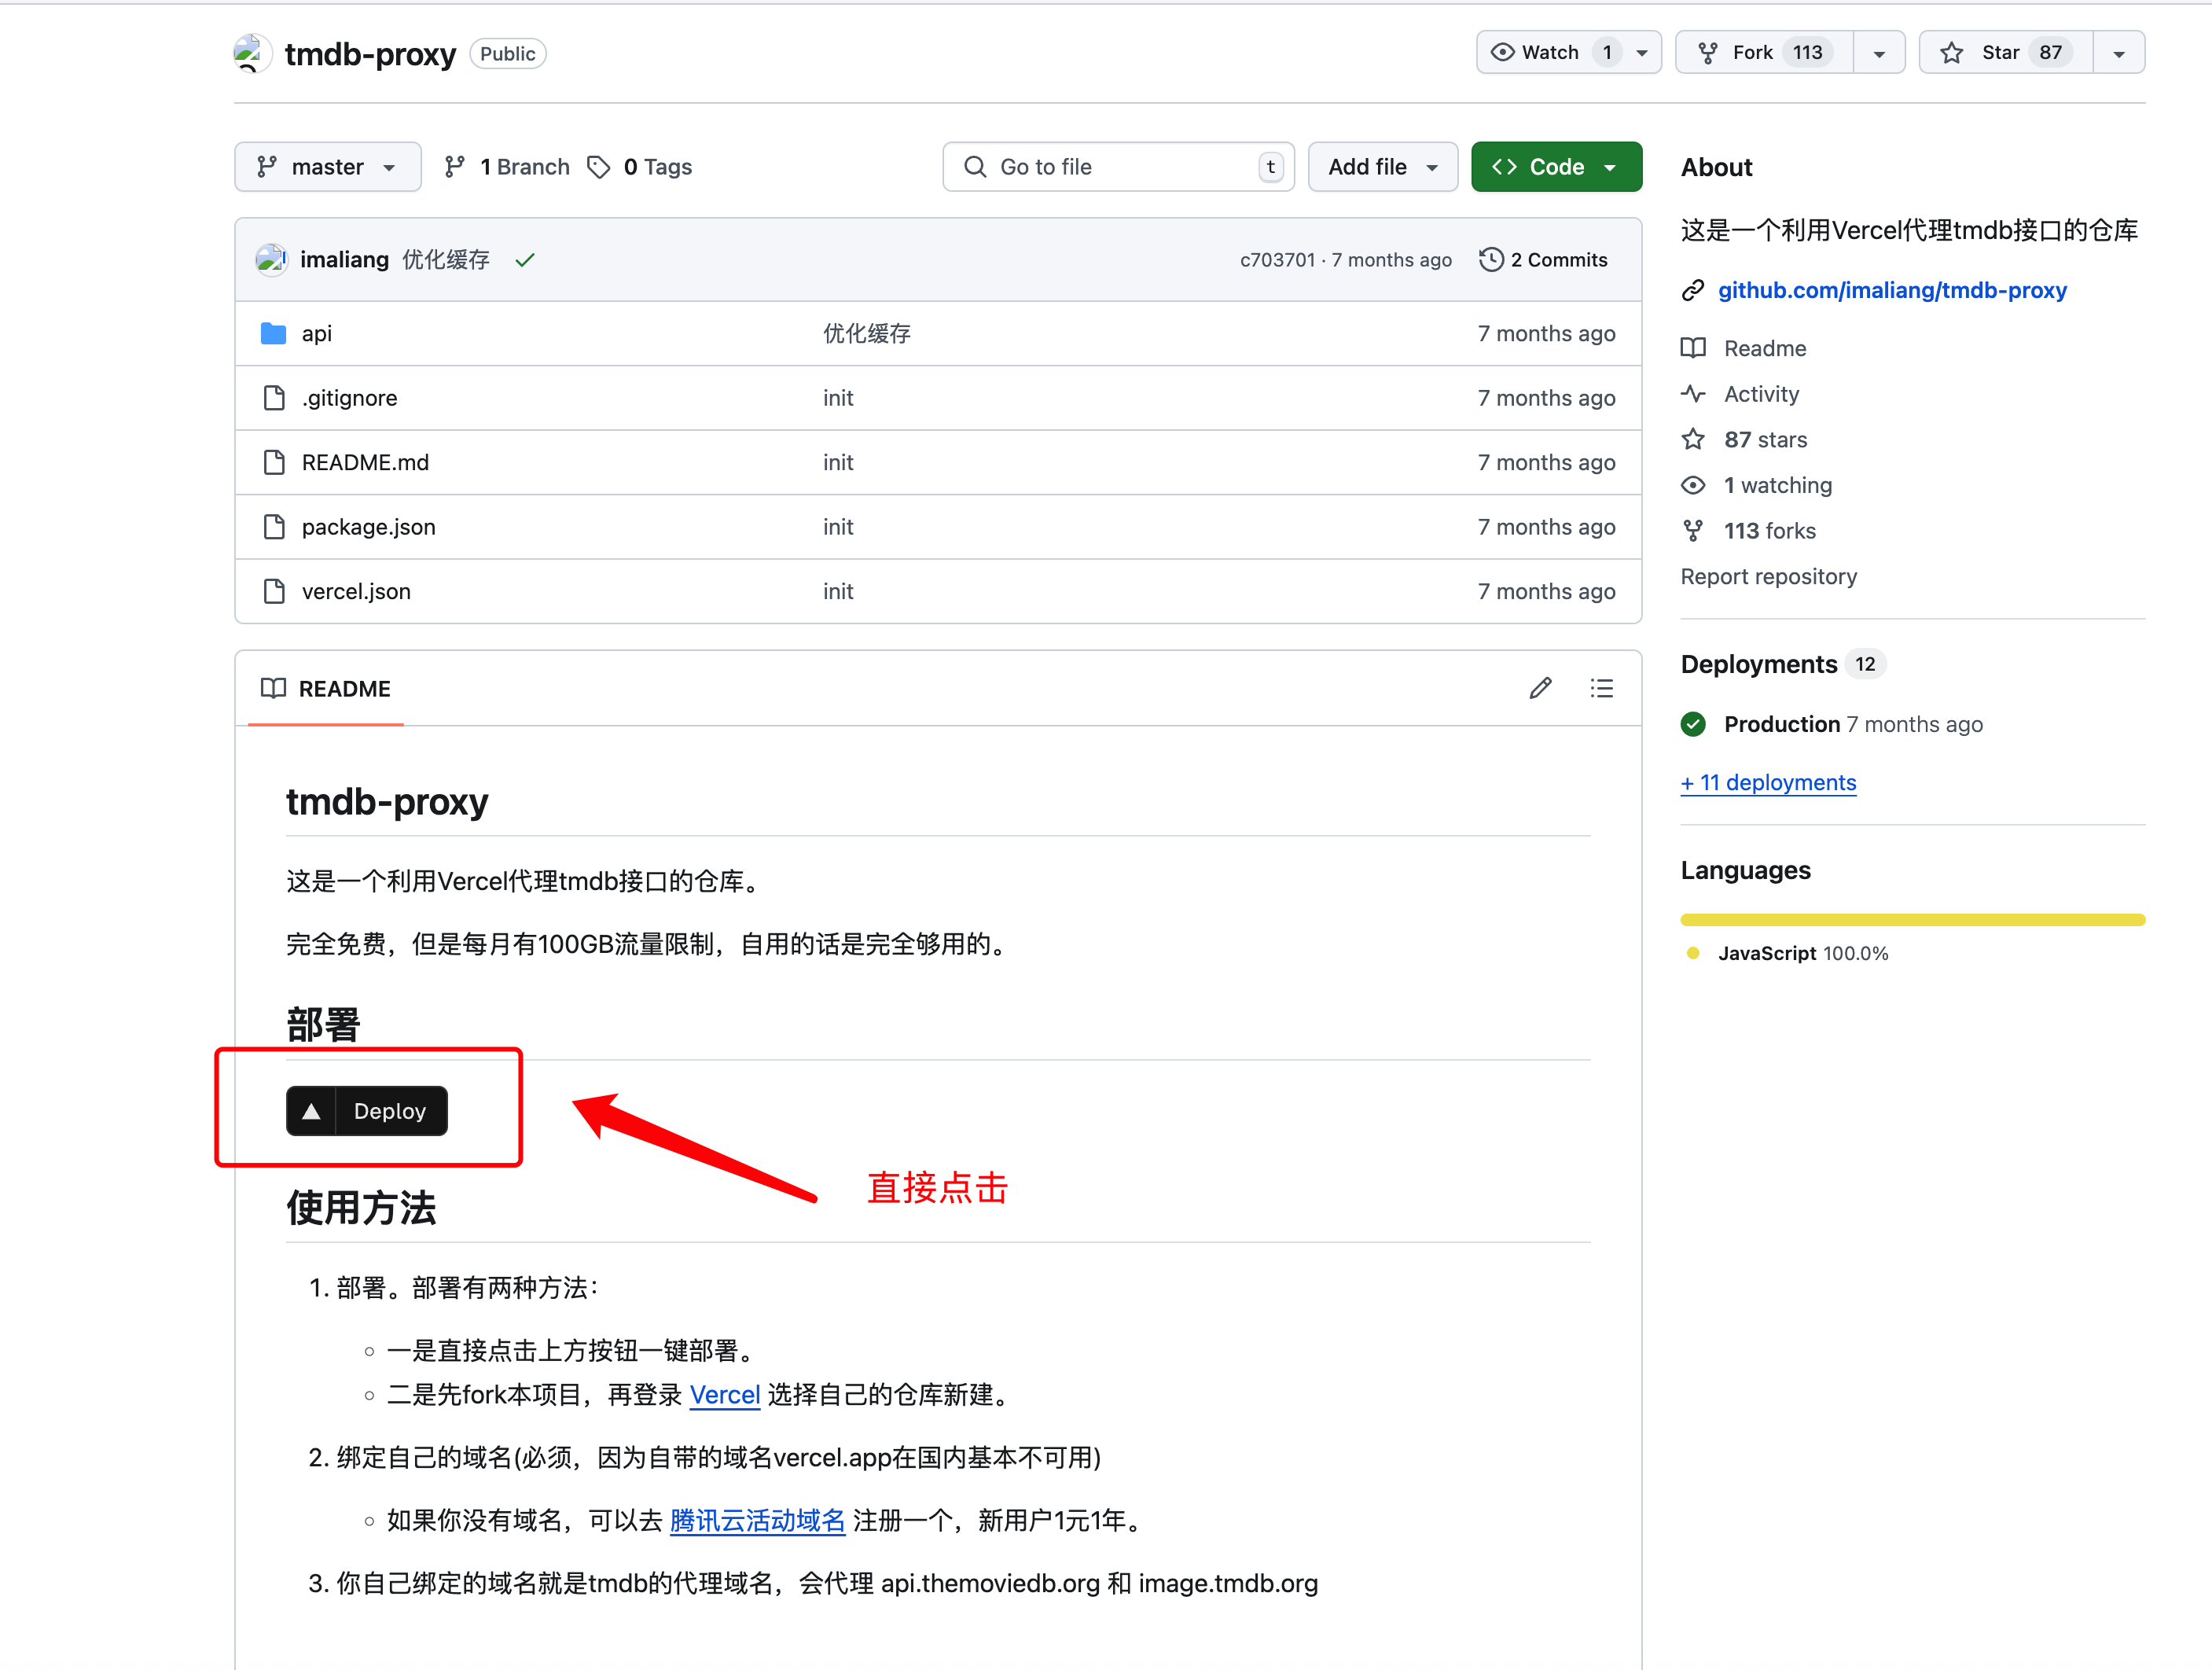This screenshot has width=2212, height=1670.
Task: Open the master branch selector
Action: 327,167
